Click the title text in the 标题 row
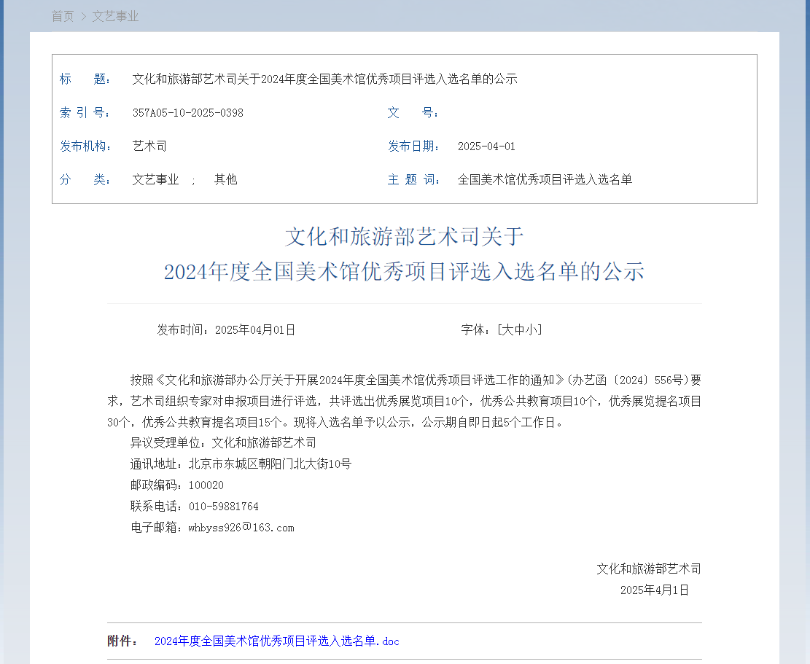Screen dimensions: 810x664 point(324,79)
